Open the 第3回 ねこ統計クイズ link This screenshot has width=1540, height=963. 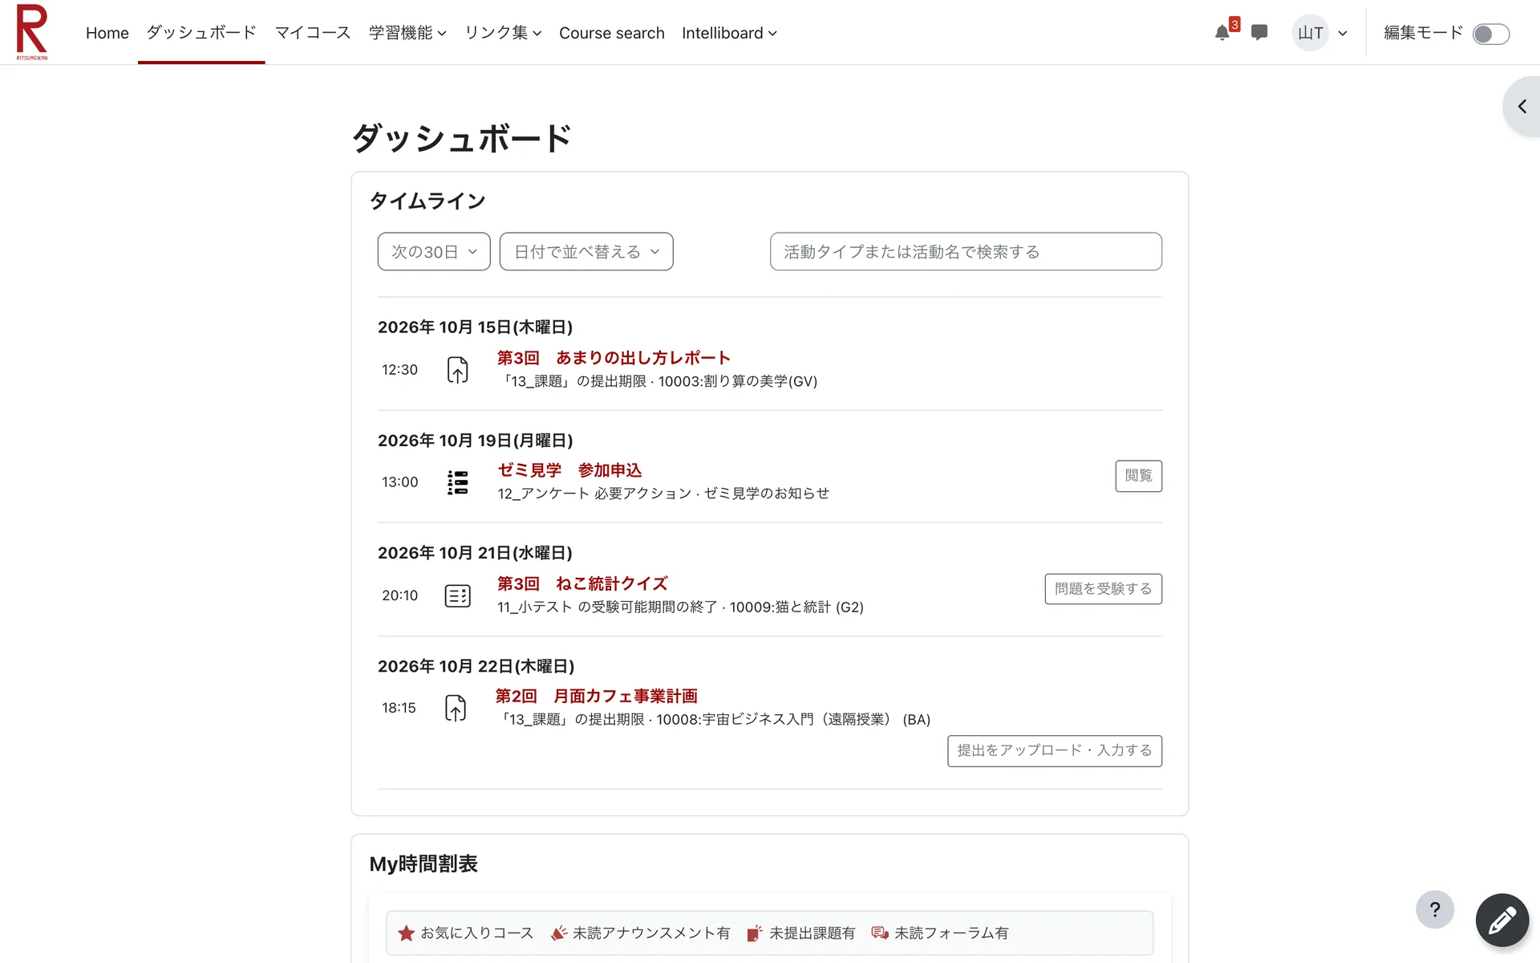point(582,583)
